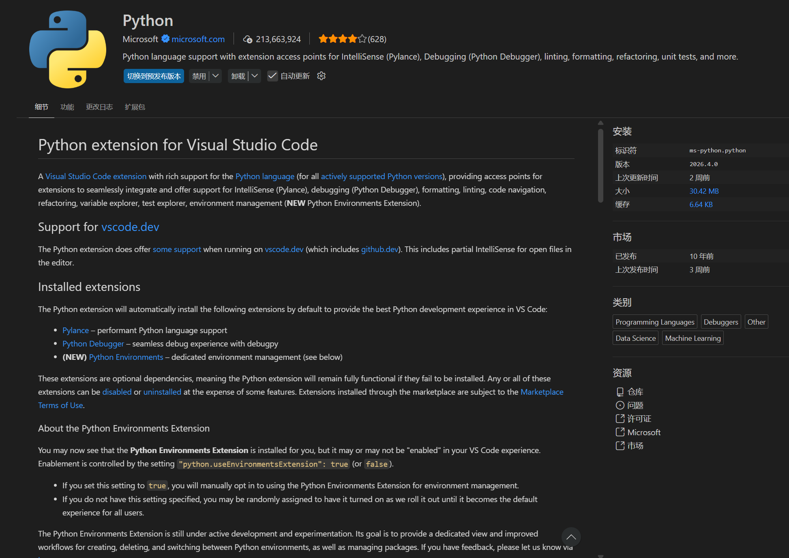Open the github.dev link
Screen dimensions: 789x558
tap(379, 249)
